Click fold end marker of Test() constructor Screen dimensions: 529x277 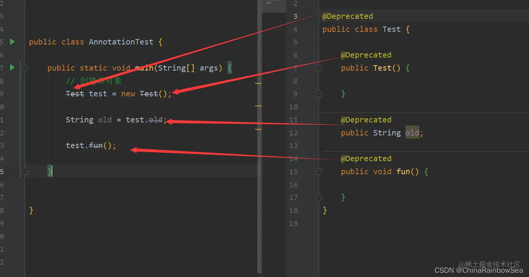coord(319,93)
